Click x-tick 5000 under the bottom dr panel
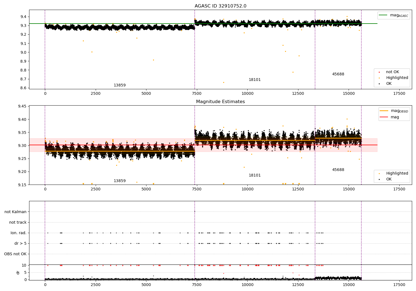Screen dimensions: 416x291 [146, 285]
